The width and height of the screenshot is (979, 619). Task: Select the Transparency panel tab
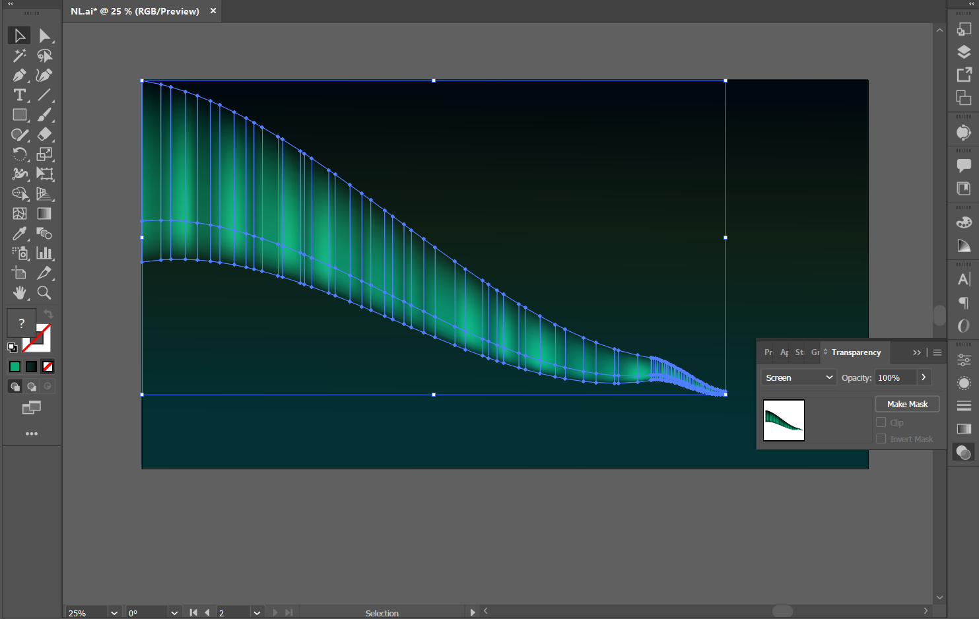tap(856, 352)
